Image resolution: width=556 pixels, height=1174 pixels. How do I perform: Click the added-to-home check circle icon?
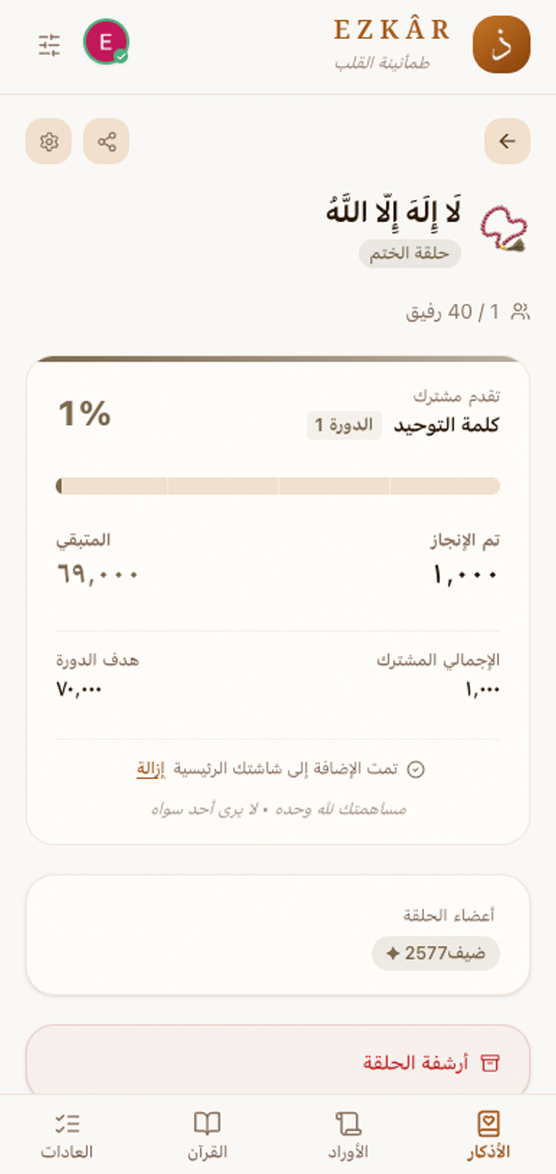[416, 770]
